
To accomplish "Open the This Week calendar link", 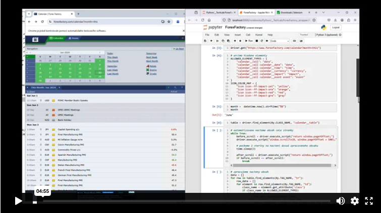I will [x=112, y=57].
